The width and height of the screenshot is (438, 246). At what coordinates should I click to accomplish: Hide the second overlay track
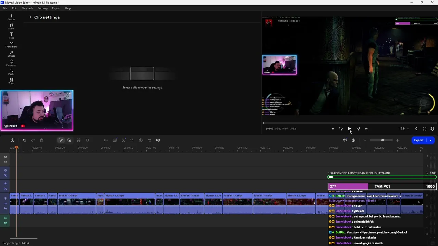pyautogui.click(x=5, y=170)
